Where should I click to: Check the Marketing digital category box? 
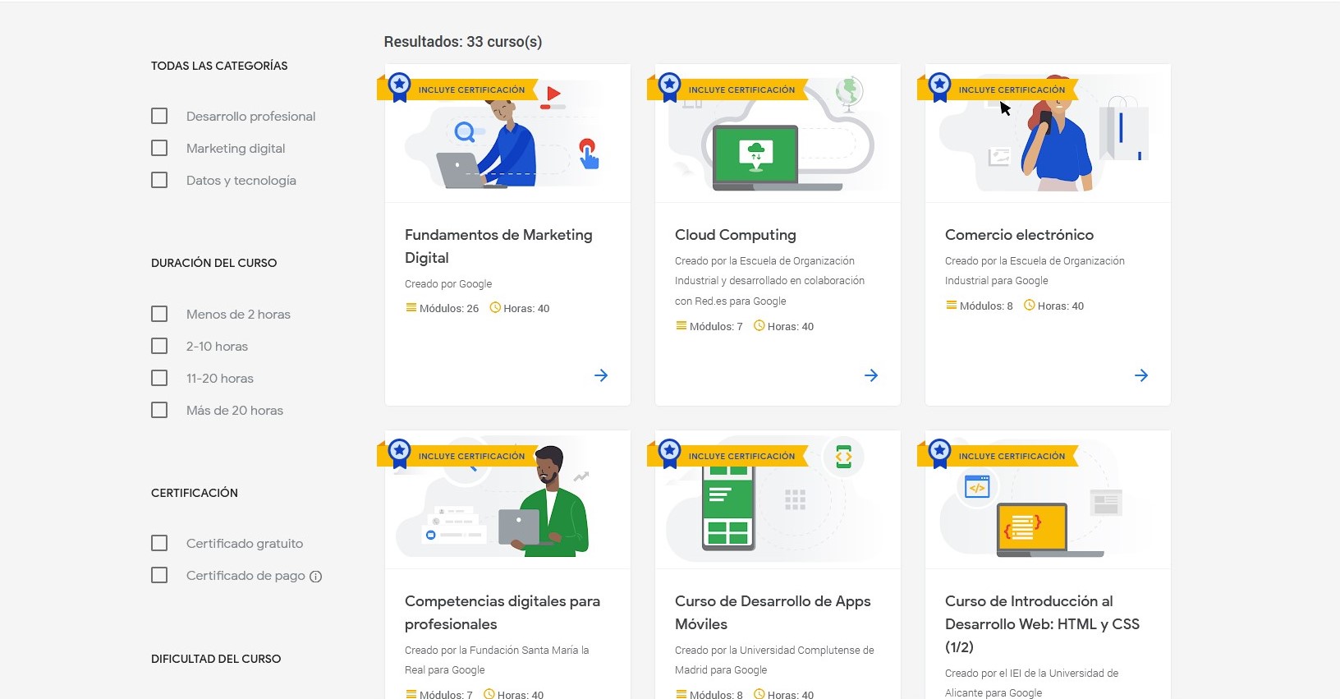159,148
